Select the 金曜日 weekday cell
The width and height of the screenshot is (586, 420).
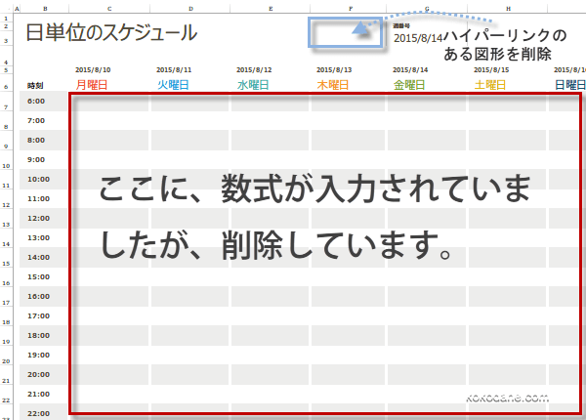tap(409, 85)
